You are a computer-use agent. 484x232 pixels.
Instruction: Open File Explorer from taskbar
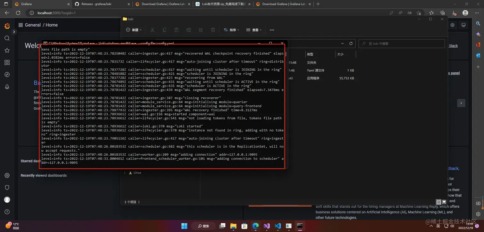pyautogui.click(x=233, y=226)
